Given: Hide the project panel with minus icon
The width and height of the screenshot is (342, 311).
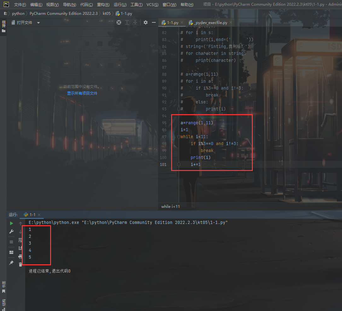Looking at the screenshot, I should 154,22.
